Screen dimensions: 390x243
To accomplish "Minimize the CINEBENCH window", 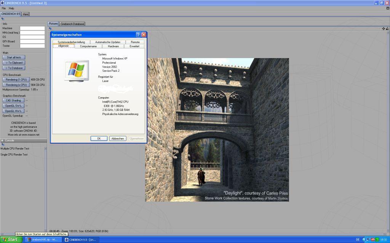I will pos(376,3).
